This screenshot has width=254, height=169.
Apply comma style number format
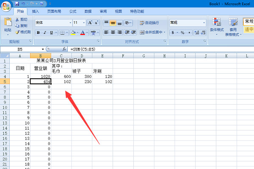pyautogui.click(x=189, y=33)
